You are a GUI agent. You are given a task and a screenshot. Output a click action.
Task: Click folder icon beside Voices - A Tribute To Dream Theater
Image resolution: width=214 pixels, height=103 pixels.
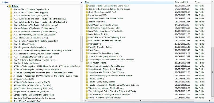coord(86,98)
